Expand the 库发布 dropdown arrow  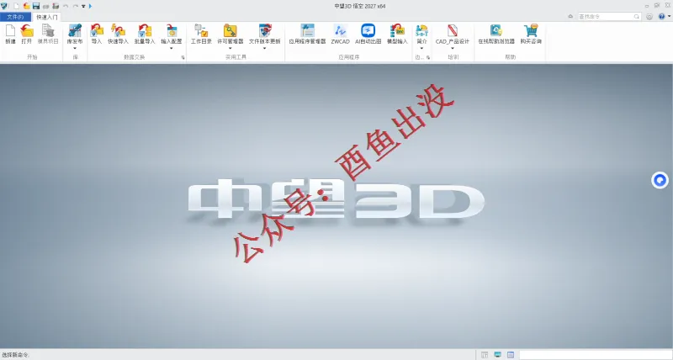coord(75,48)
